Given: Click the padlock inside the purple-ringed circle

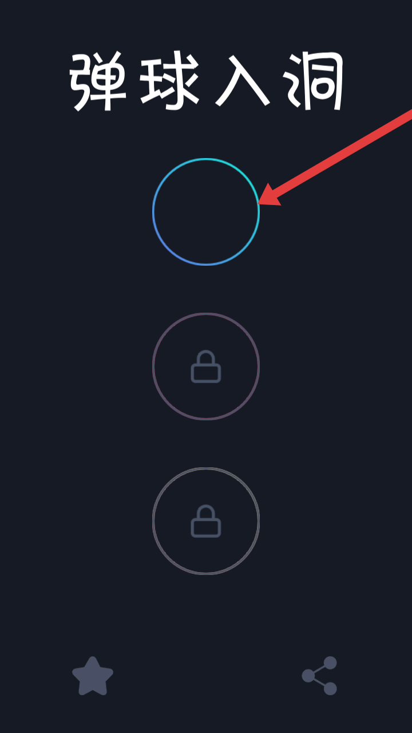Looking at the screenshot, I should tap(206, 366).
